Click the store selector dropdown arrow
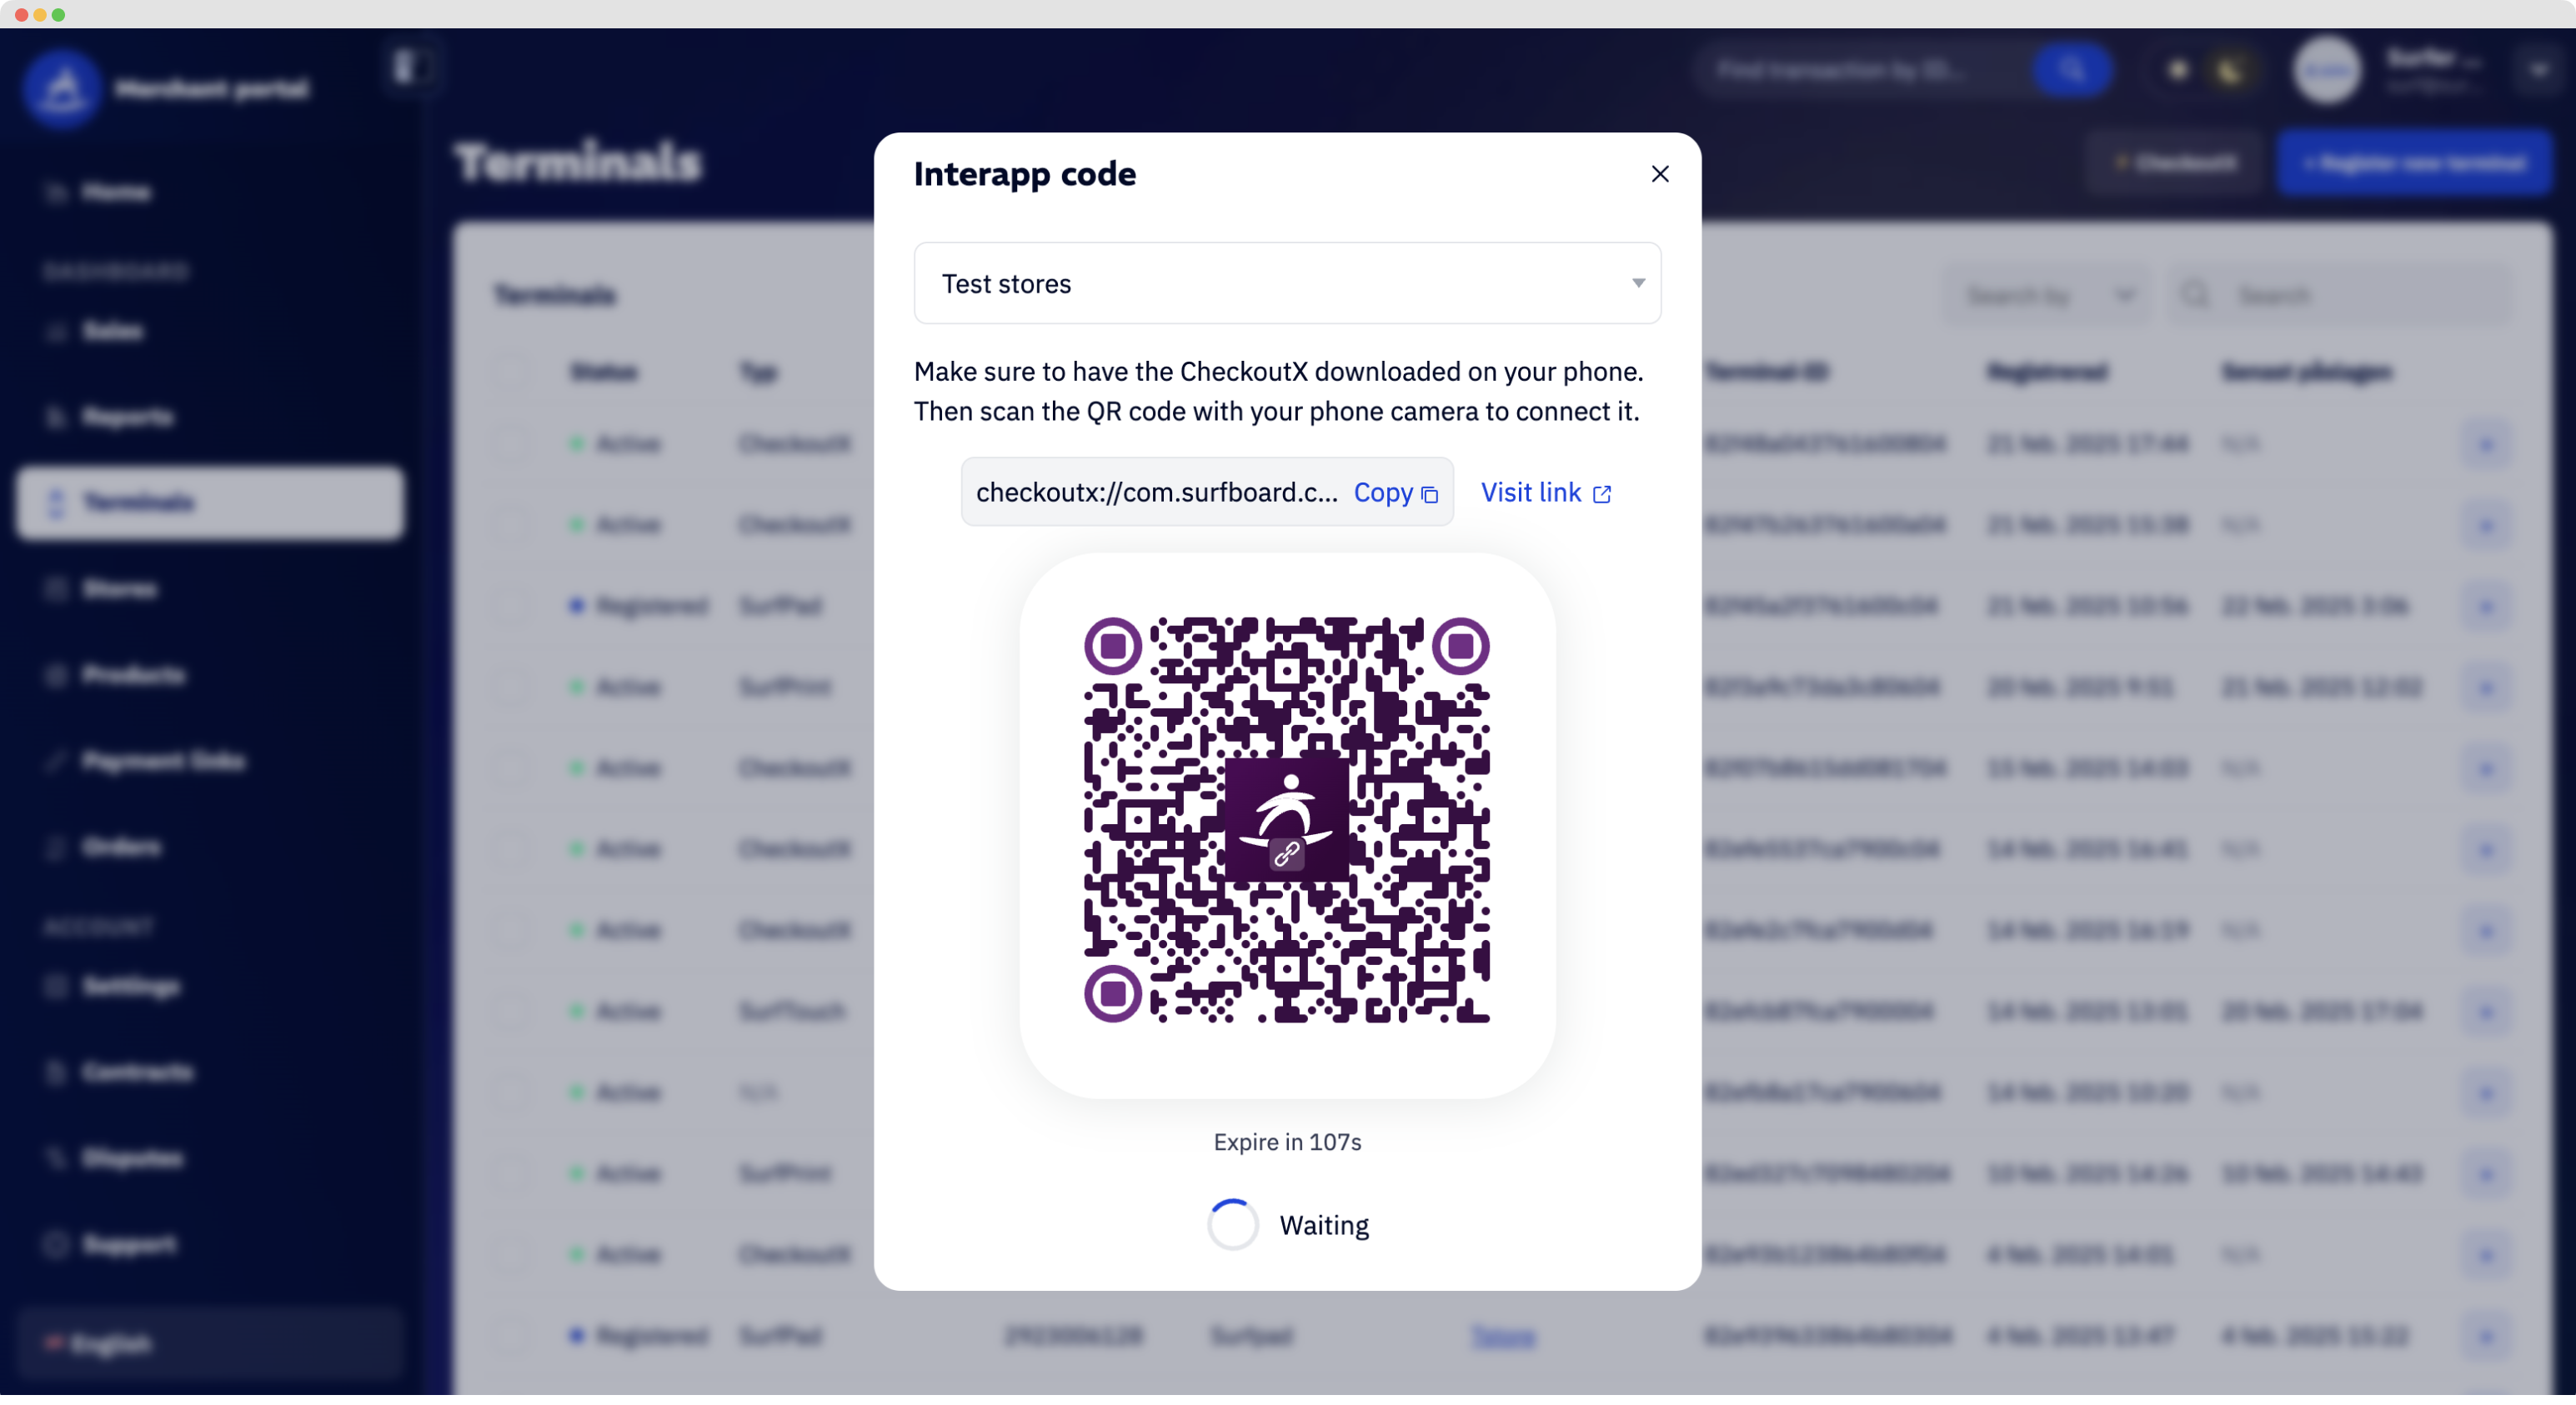 pos(1638,282)
